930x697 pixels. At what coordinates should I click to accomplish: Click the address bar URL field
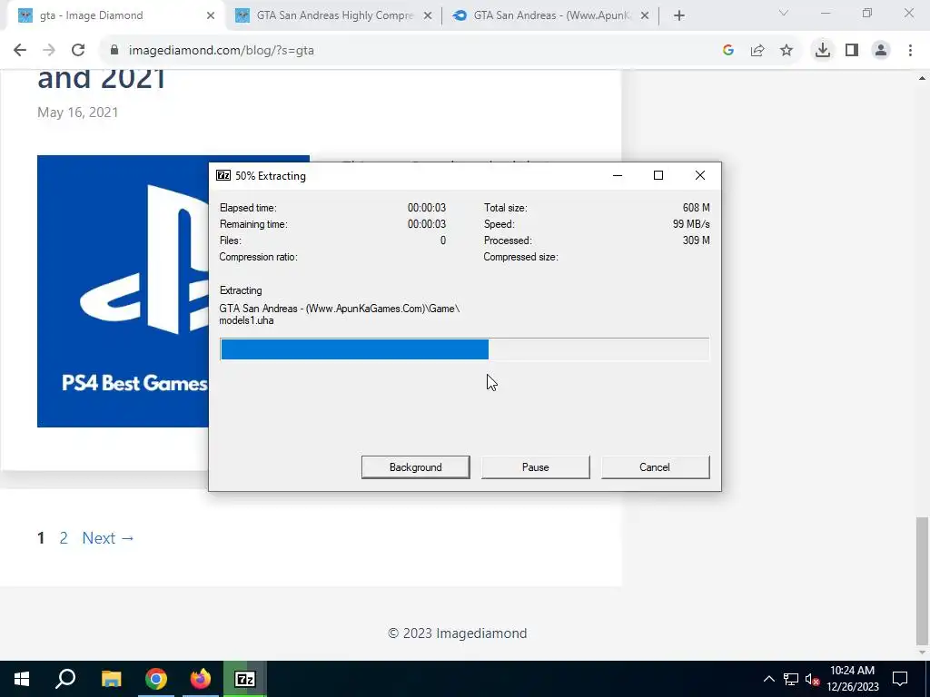pyautogui.click(x=410, y=51)
